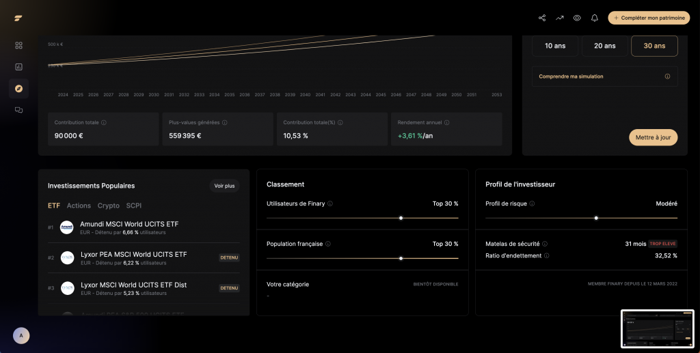
Task: Click Lyxor MSCI World Dist logo
Action: coord(68,288)
